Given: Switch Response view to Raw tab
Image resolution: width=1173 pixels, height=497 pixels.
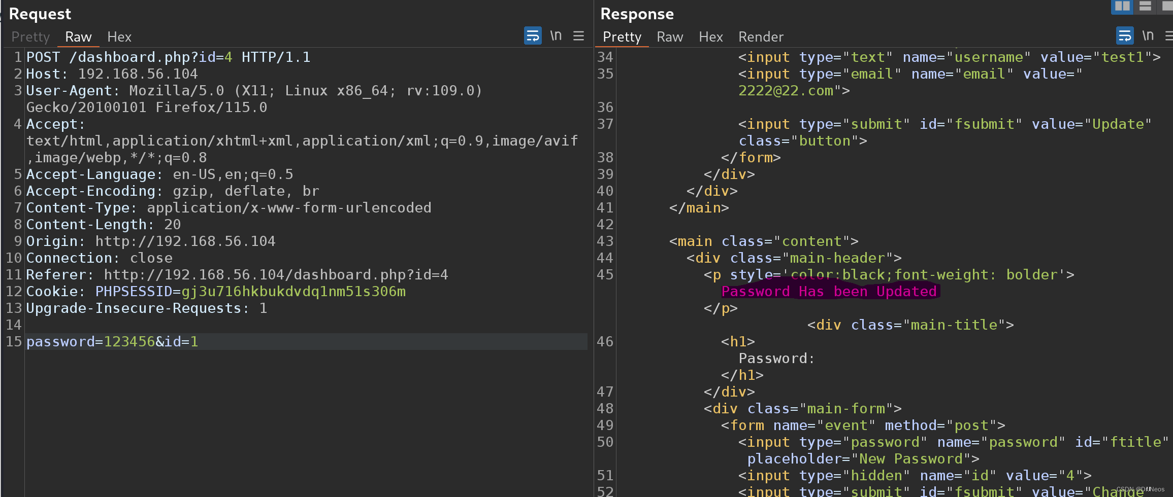Looking at the screenshot, I should pyautogui.click(x=670, y=37).
